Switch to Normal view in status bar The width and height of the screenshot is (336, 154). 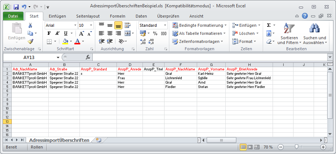tap(243, 147)
